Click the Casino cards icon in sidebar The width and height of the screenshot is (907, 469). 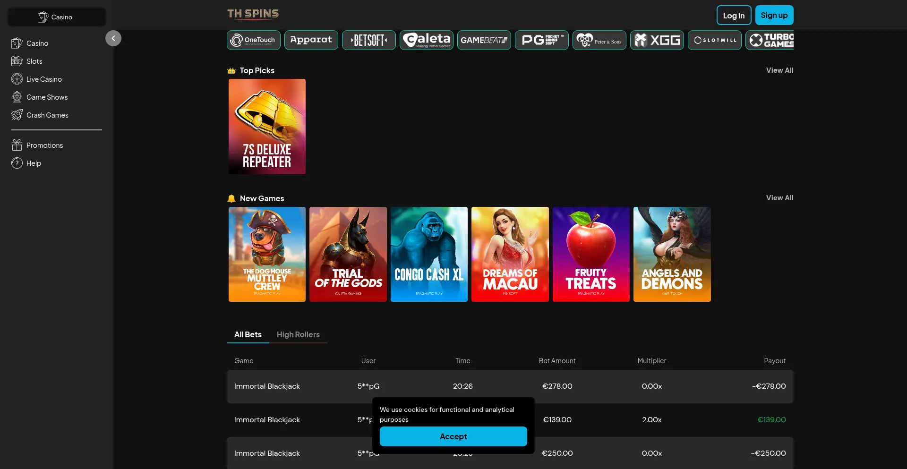coord(17,43)
